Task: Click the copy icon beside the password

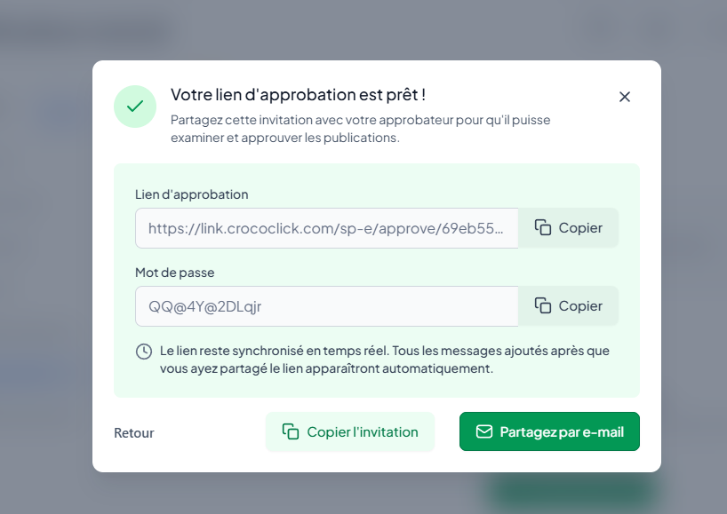Action: 543,306
